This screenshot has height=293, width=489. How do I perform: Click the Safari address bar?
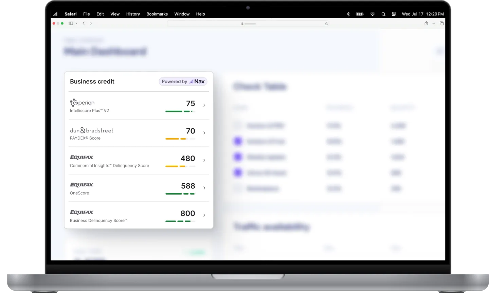coord(248,23)
